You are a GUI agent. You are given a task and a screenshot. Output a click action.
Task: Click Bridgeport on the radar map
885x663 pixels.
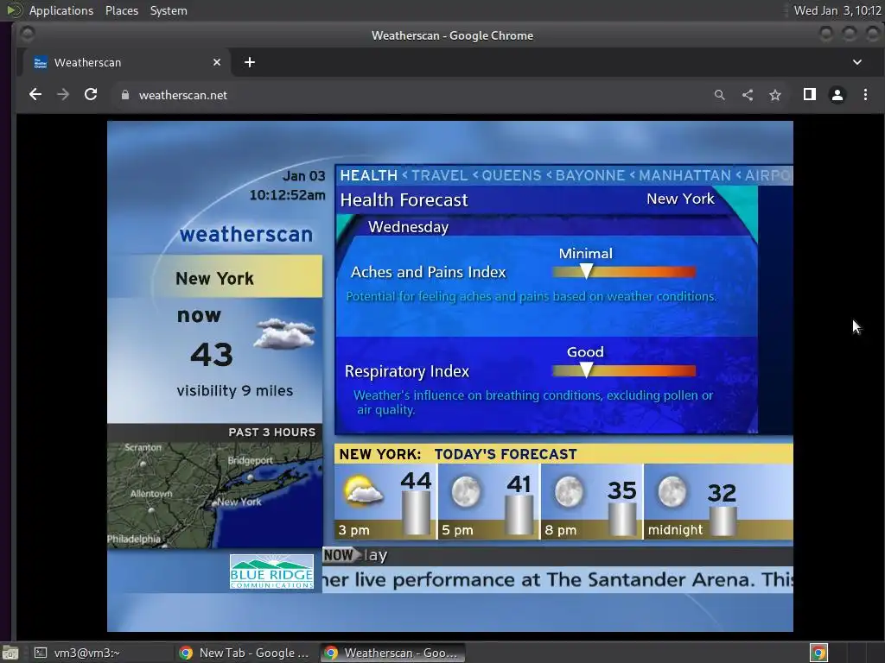250,461
